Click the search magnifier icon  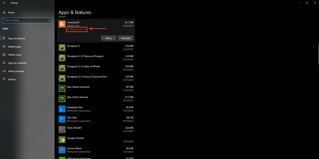(49, 20)
